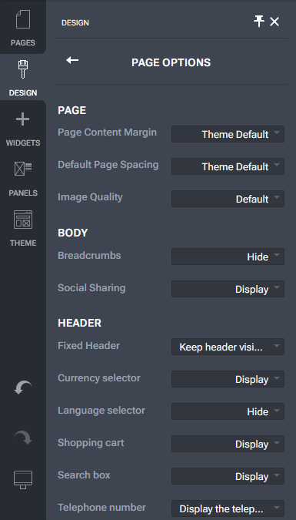This screenshot has height=520, width=296.
Task: Open Telephone number dropdown
Action: pyautogui.click(x=228, y=508)
